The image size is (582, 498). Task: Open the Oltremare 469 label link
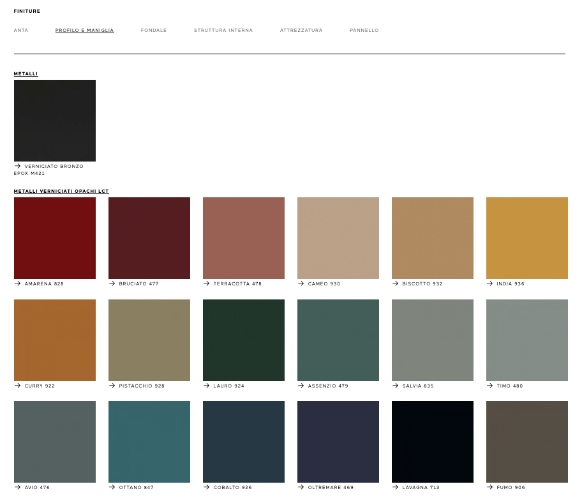coord(331,488)
